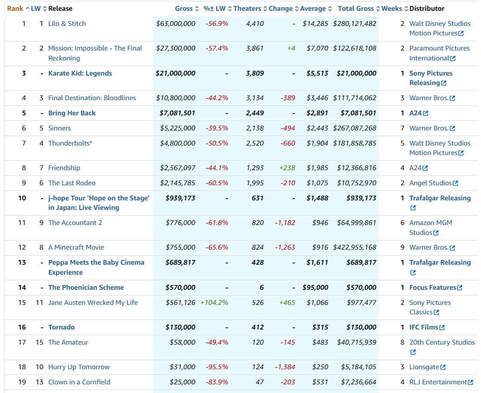The width and height of the screenshot is (481, 393).
Task: Open Peppa Meets the Baby Cinema Experience link
Action: (96, 267)
